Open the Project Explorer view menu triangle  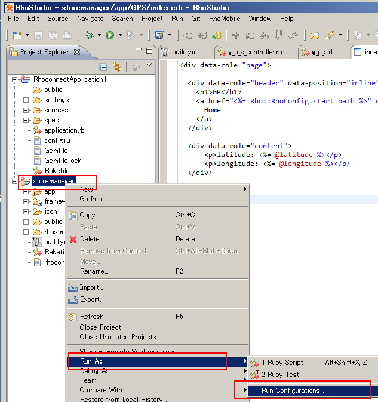tap(149, 65)
